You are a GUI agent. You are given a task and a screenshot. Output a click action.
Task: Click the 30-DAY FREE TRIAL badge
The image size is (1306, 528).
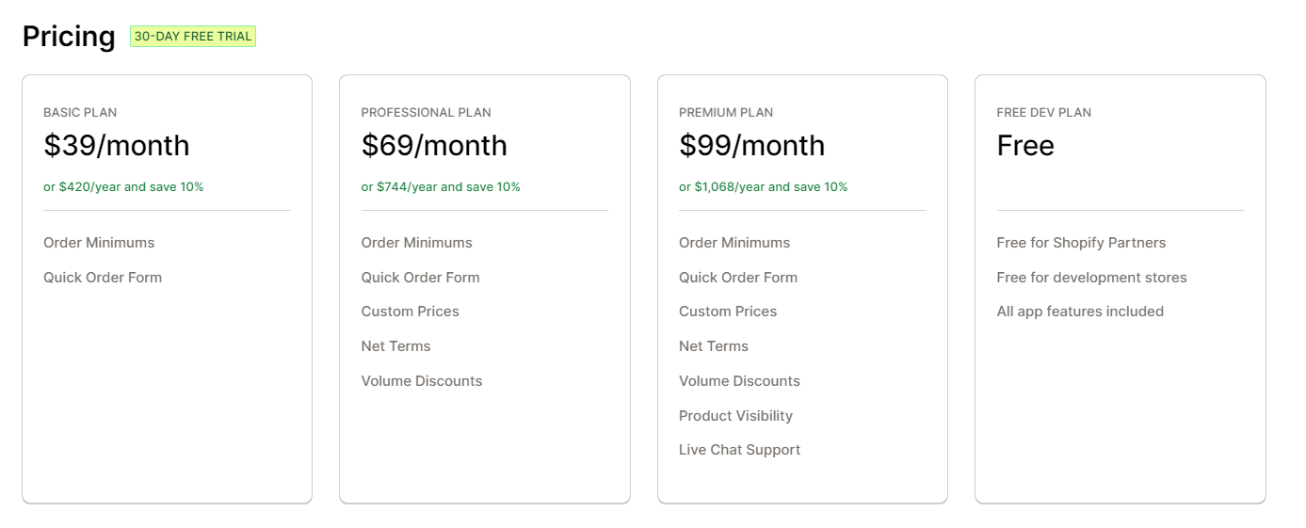(x=193, y=37)
